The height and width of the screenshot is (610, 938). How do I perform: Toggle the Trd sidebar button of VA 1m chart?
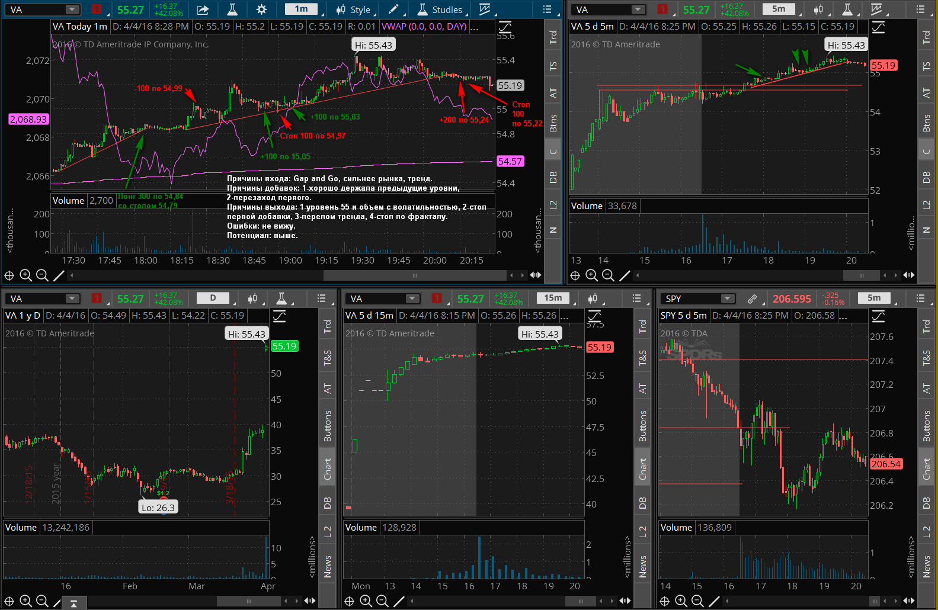point(553,37)
